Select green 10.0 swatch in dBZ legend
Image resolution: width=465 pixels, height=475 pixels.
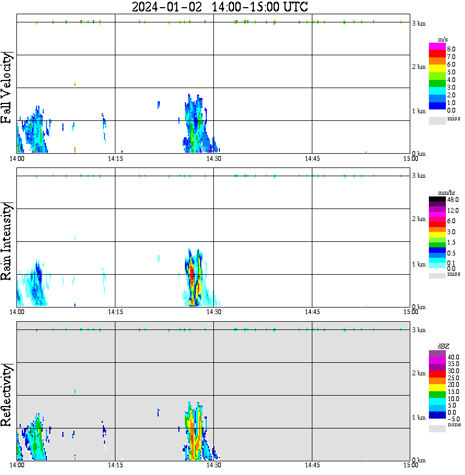(x=437, y=395)
